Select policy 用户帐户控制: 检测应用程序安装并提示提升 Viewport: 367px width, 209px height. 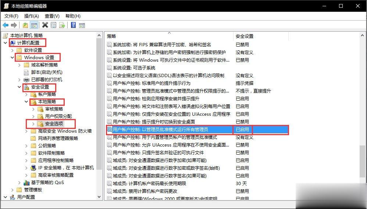click(156, 99)
